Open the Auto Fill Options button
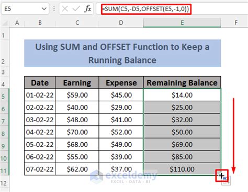Image resolution: width=248 pixels, height=192 pixels. click(227, 180)
